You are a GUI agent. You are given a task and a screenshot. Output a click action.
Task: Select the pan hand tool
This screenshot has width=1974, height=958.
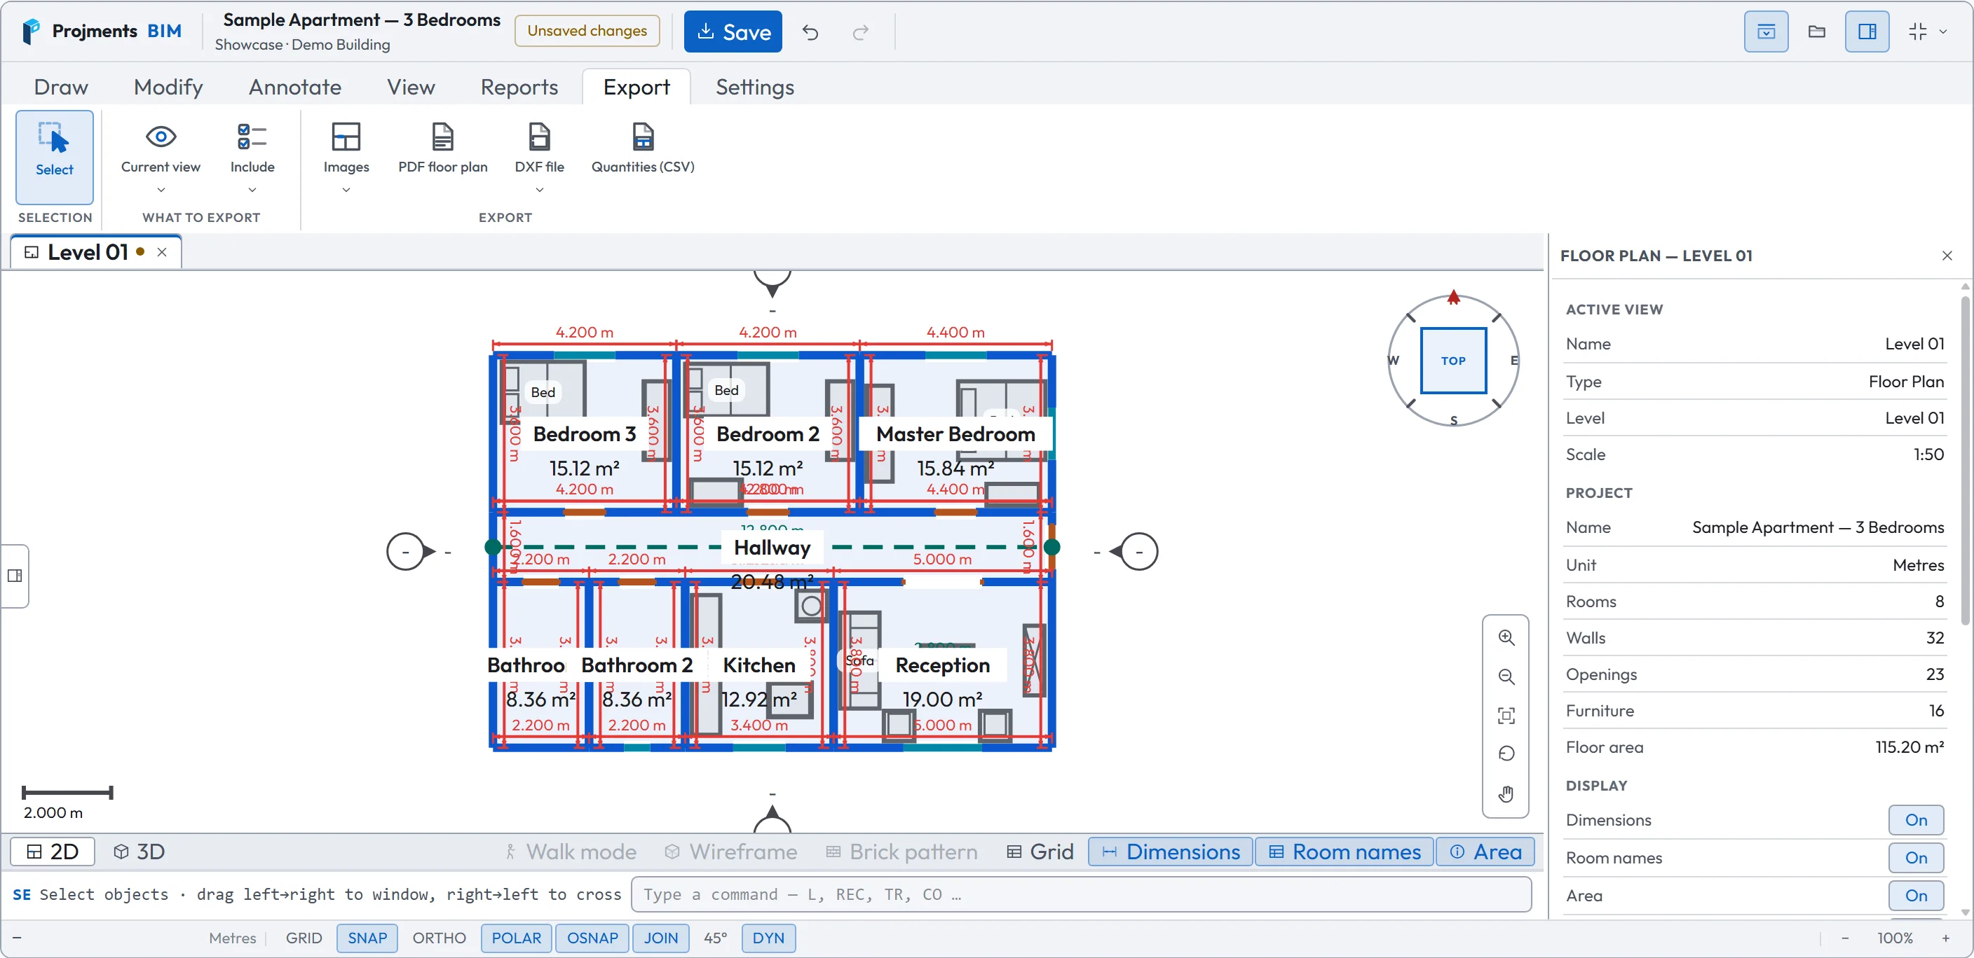[x=1506, y=793]
